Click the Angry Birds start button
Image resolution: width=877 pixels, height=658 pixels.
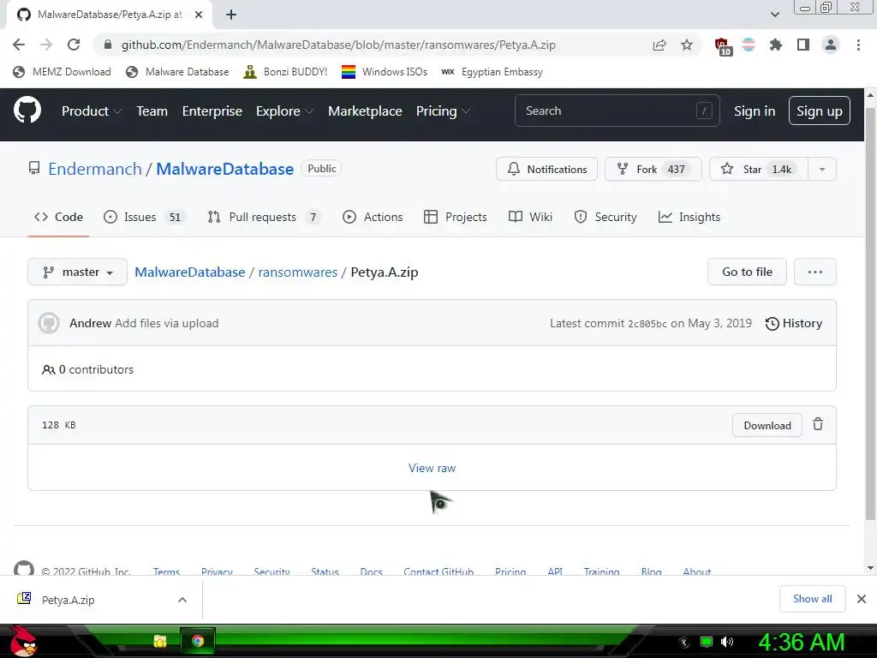point(23,641)
